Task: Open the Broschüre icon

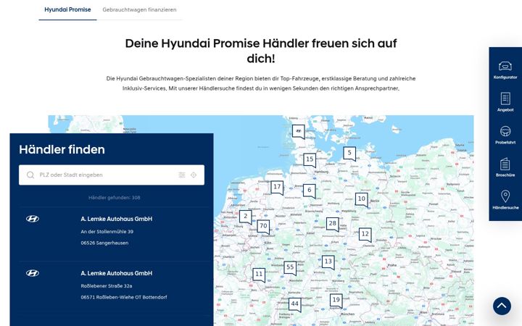Action: [505, 164]
